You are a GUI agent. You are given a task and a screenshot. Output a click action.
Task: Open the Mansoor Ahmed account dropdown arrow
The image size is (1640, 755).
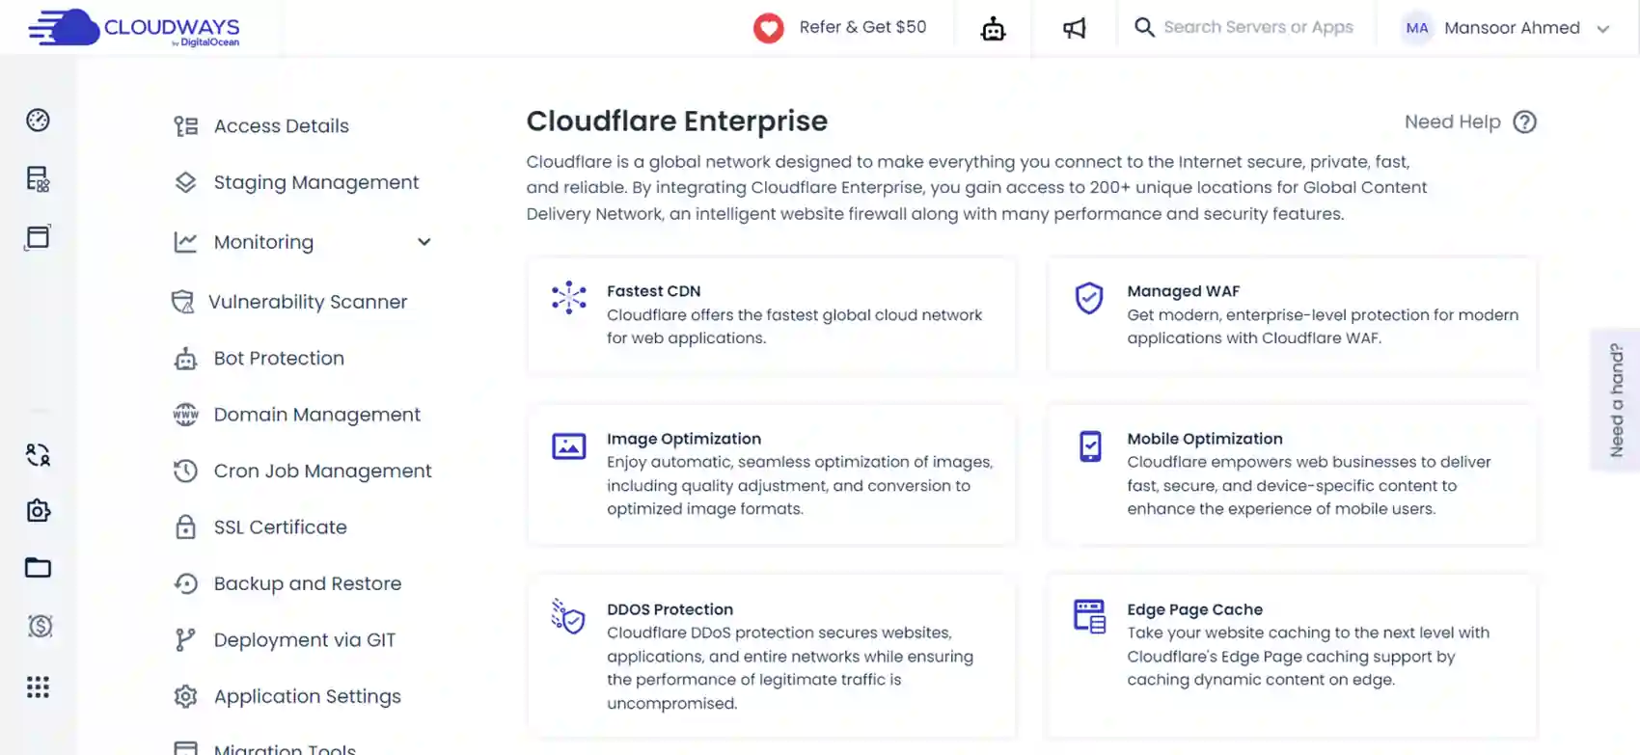[1603, 29]
